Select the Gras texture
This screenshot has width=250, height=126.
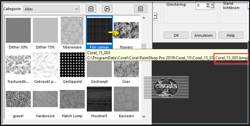[126, 69]
